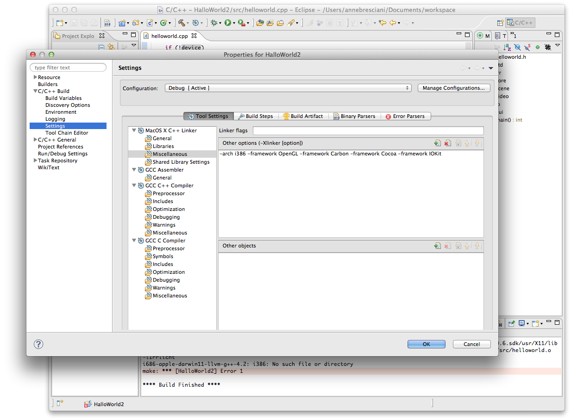
Task: Switch to the Binary Parsers tab
Action: (354, 116)
